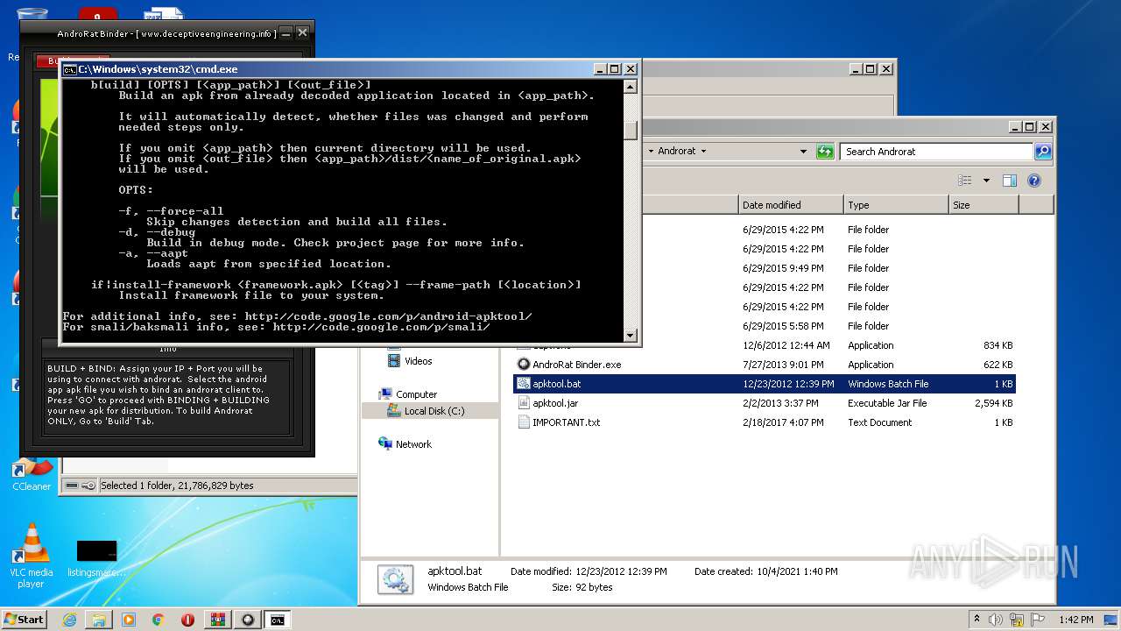Click the cmd.exe vertical scrollbar thumb
This screenshot has height=631, width=1121.
coord(631,129)
